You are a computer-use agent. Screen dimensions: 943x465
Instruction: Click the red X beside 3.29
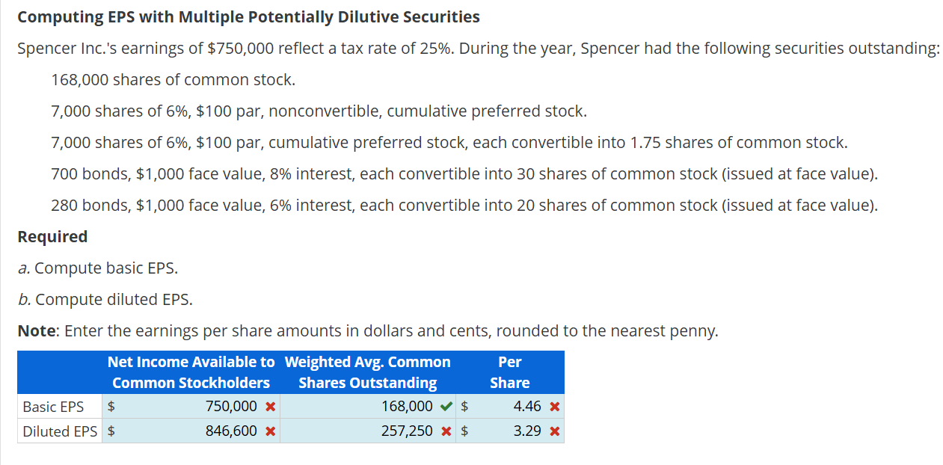[554, 431]
